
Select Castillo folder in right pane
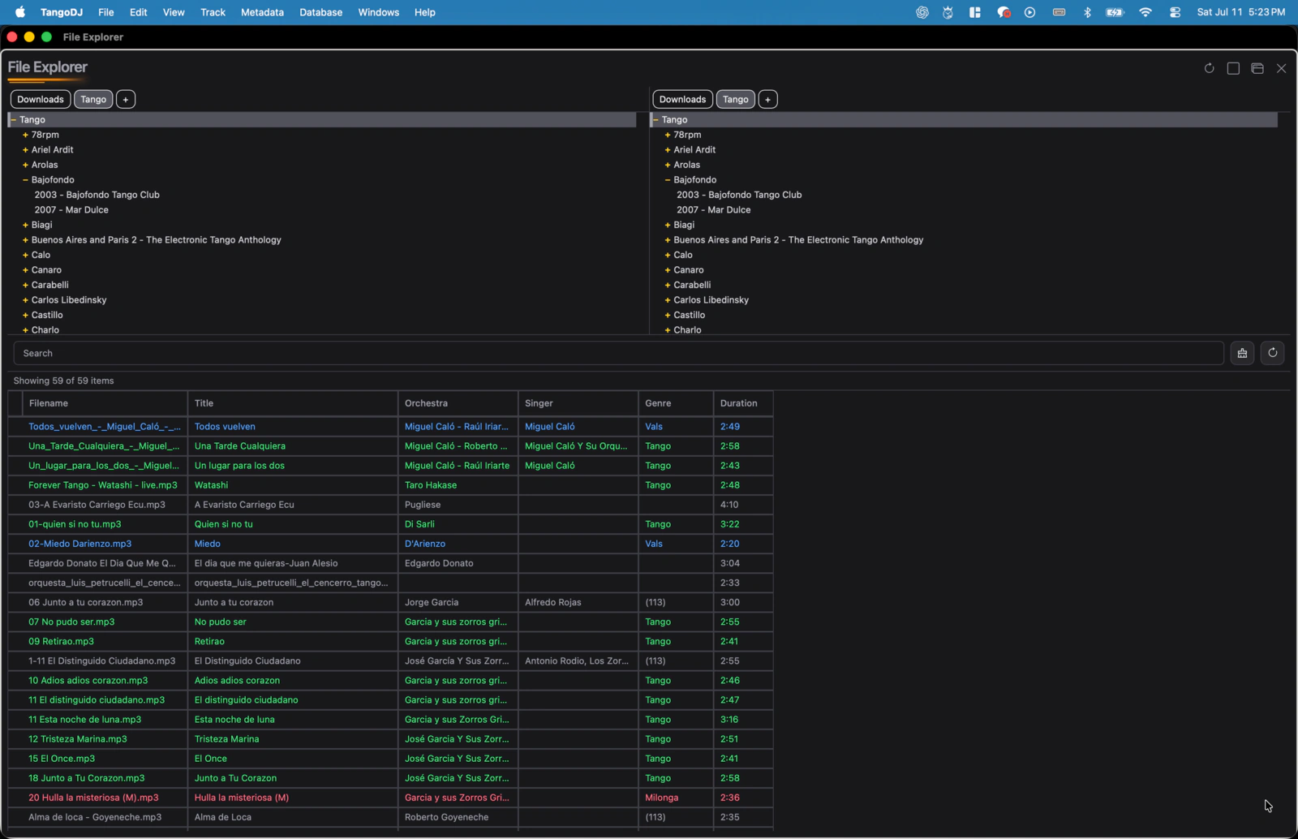click(690, 315)
